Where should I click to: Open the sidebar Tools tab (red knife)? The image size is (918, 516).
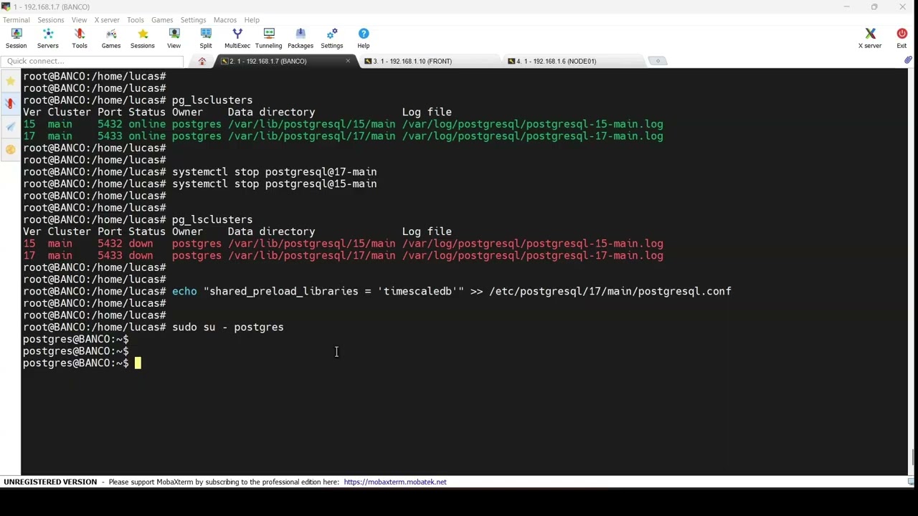tap(10, 104)
